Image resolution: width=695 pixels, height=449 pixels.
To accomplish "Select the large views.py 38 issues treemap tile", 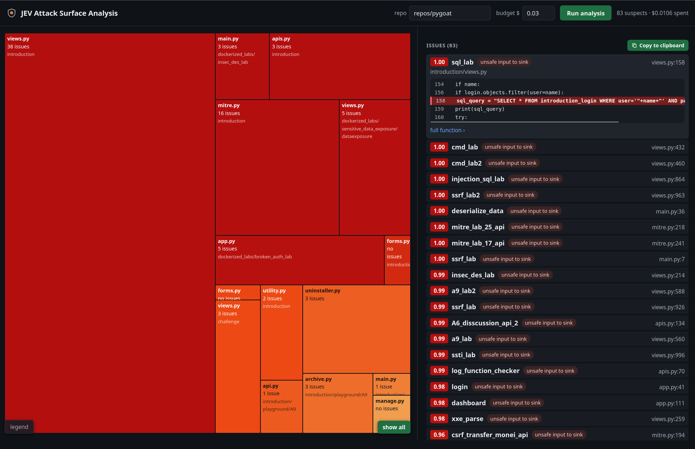I will tap(110, 233).
